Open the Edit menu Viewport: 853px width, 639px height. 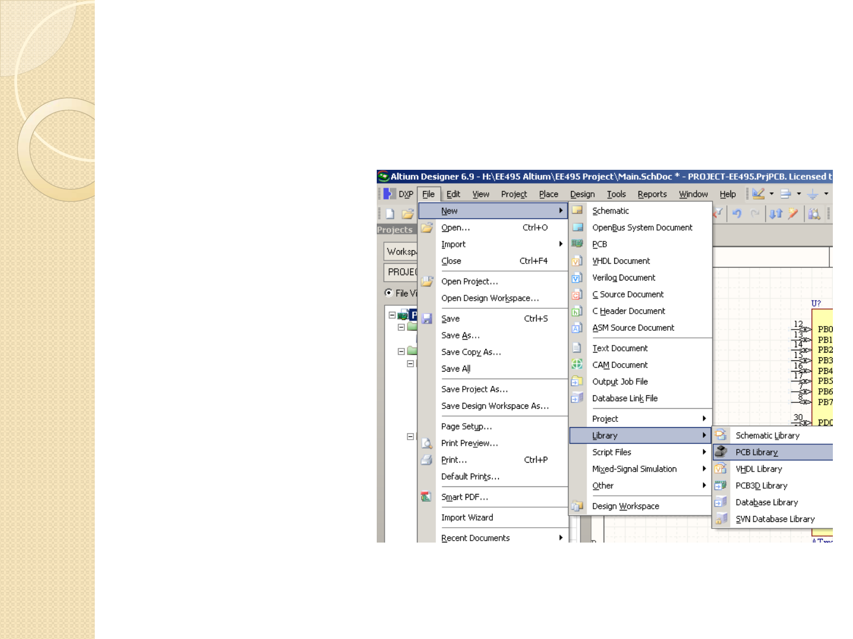453,194
